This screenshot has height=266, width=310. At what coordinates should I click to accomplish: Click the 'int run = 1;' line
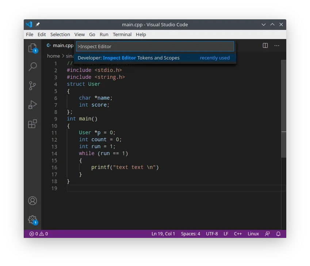97,146
